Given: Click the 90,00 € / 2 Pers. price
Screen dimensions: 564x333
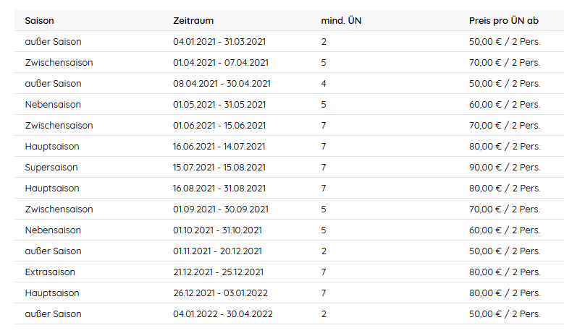Looking at the screenshot, I should tap(505, 168).
